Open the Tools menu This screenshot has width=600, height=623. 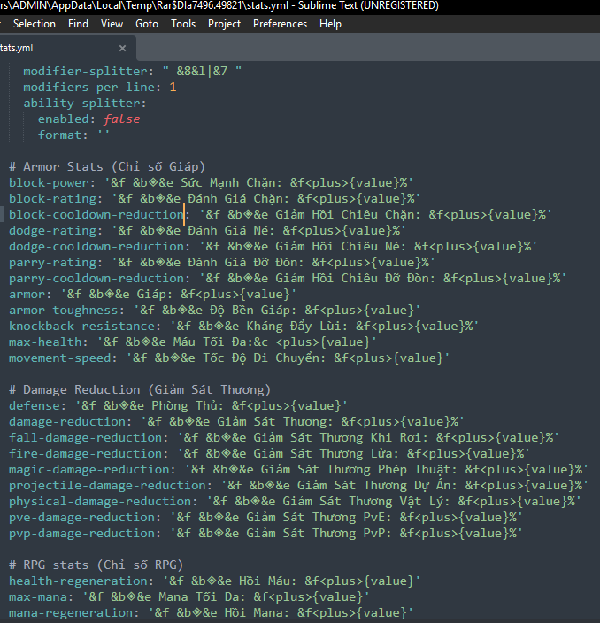coord(183,24)
